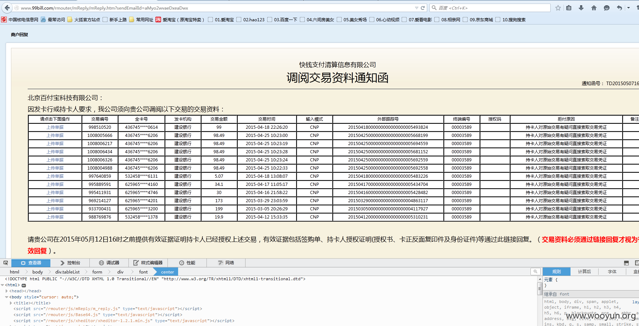Open dropdown arrow next to undo icon
The height and width of the screenshot is (326, 639).
pyautogui.click(x=628, y=8)
